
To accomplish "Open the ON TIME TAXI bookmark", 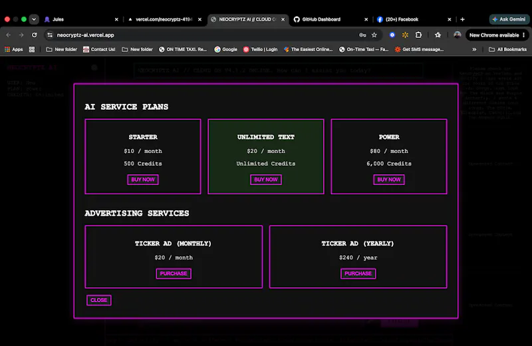I will 182,49.
